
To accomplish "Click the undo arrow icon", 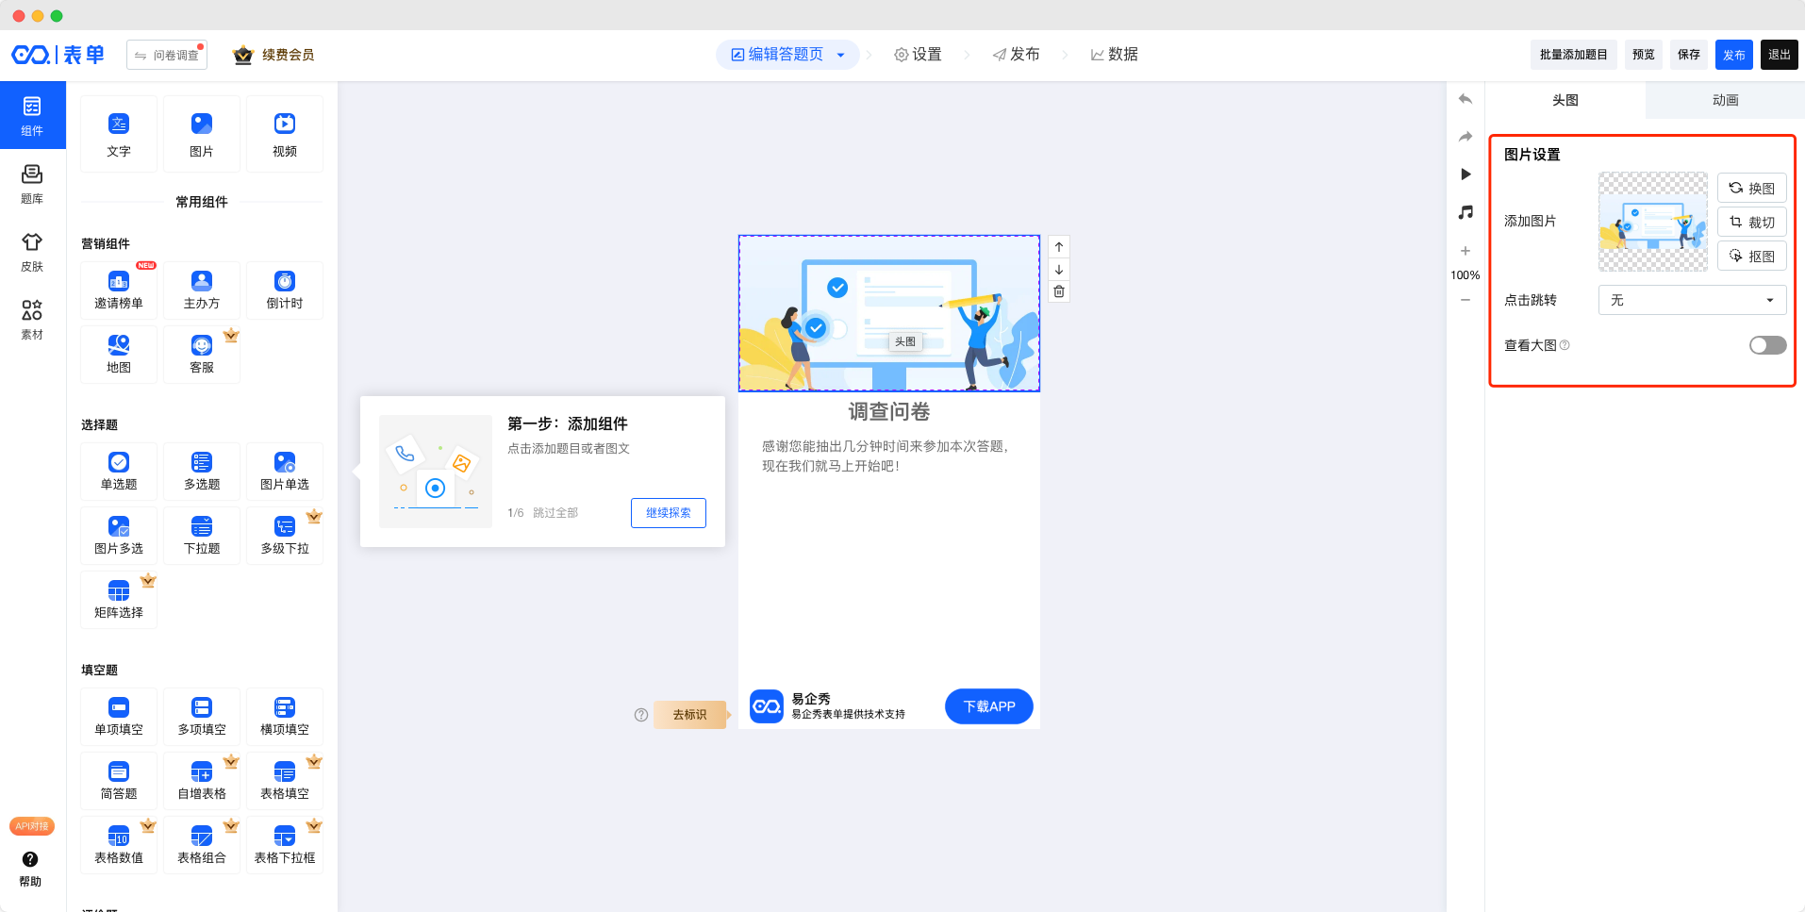I will tap(1466, 99).
